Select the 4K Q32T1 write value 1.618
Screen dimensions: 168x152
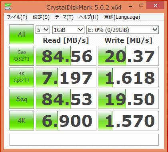128,77
